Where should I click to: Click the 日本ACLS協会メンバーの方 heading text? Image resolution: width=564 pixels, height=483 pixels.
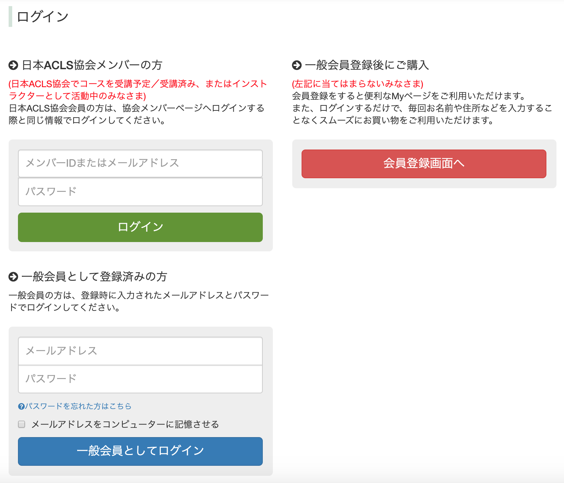coord(92,65)
